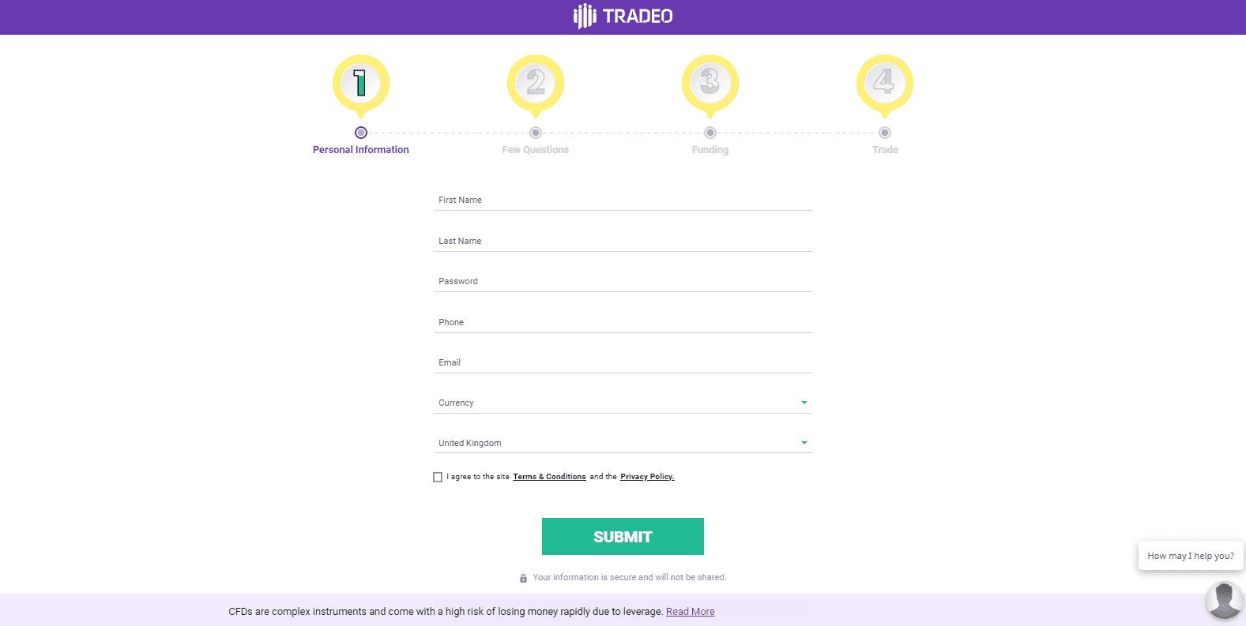The height and width of the screenshot is (626, 1246).
Task: Click the Read More link in the risk warning
Action: pyautogui.click(x=689, y=611)
